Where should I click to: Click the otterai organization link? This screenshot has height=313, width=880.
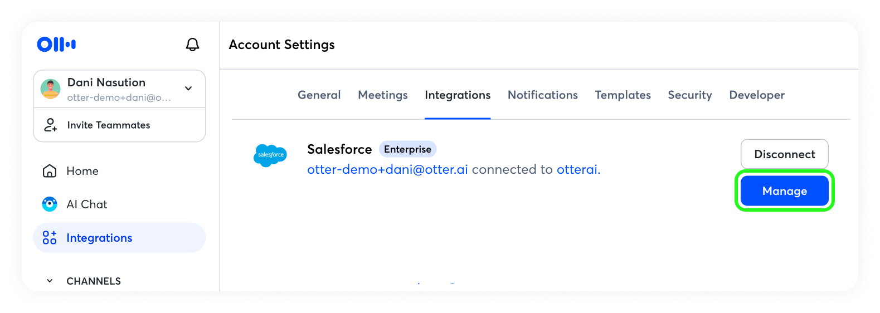tap(577, 169)
